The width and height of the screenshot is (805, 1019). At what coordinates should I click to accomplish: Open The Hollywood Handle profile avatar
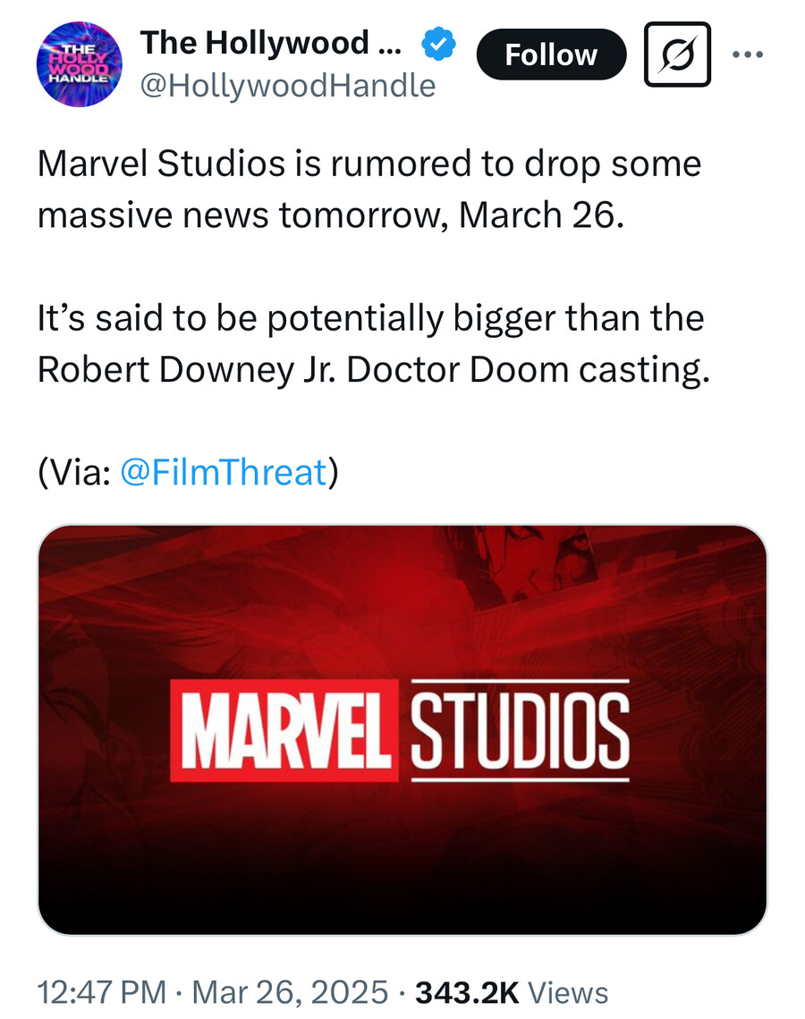(x=79, y=65)
